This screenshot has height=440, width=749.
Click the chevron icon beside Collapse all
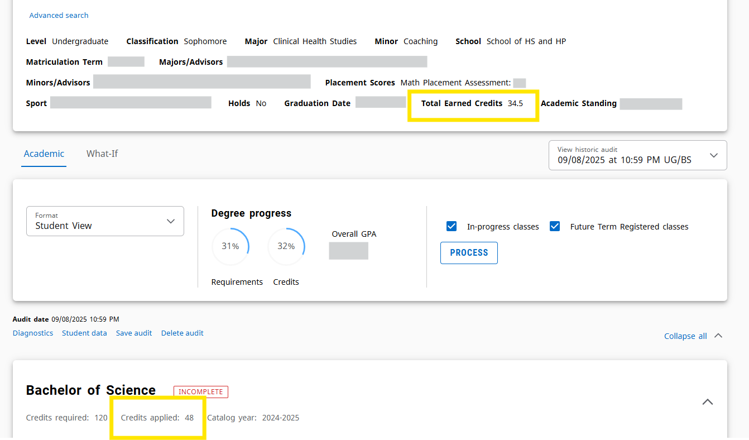[718, 336]
